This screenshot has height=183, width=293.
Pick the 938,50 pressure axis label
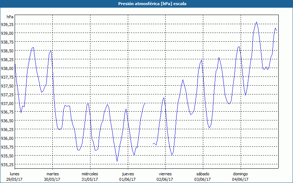(7, 51)
